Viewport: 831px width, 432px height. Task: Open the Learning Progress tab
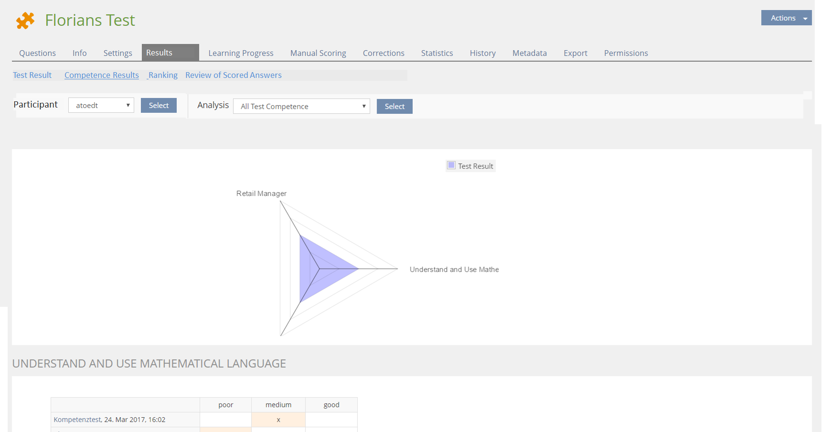coord(241,53)
